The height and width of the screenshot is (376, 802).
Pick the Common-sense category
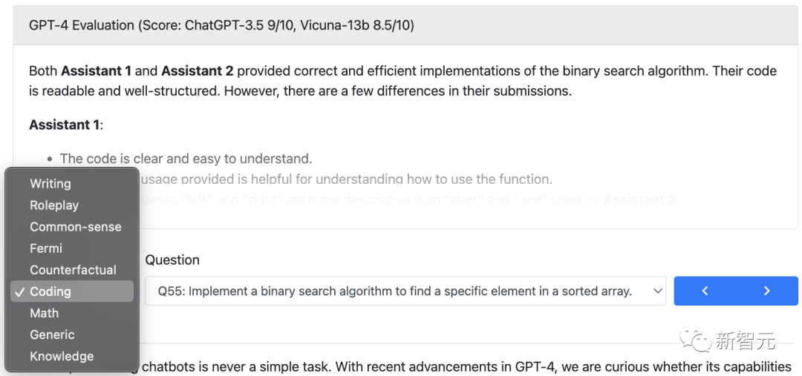[x=75, y=227]
